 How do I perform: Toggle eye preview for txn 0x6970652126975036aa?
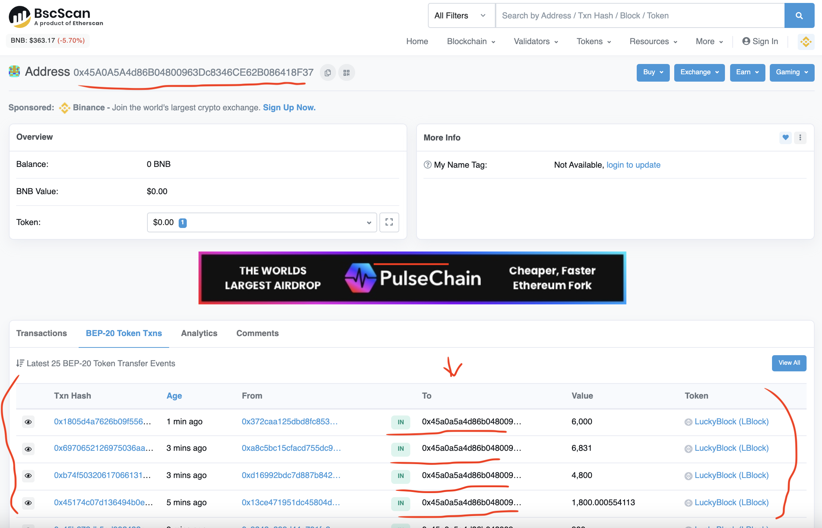pyautogui.click(x=28, y=449)
